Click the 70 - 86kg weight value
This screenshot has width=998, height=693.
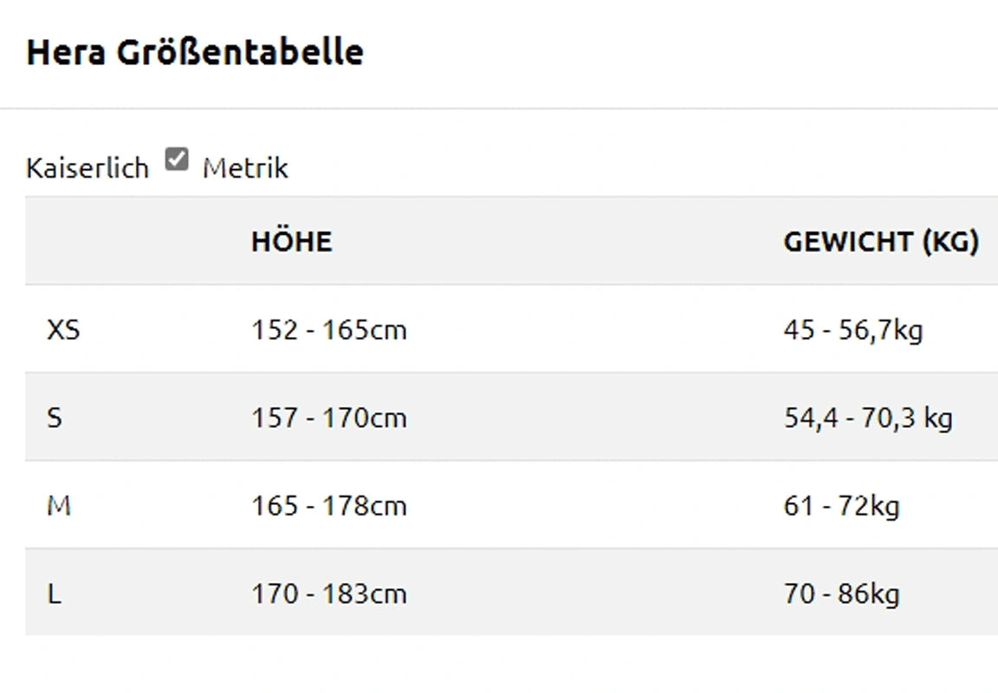[841, 594]
